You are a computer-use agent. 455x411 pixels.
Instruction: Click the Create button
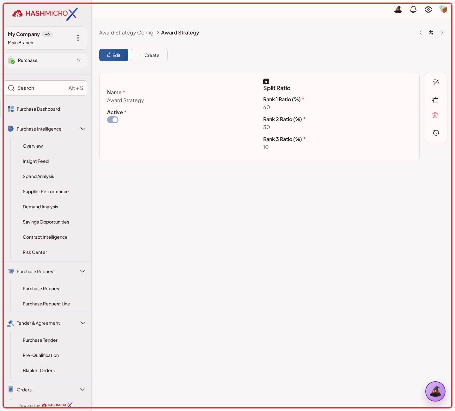tap(149, 55)
